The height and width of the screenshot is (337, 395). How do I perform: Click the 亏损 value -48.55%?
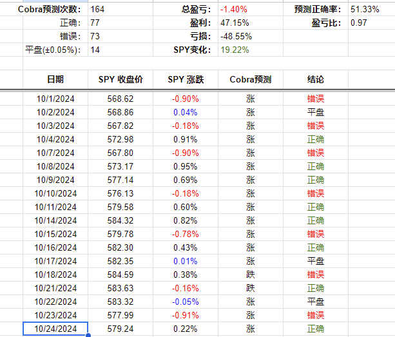tap(236, 36)
